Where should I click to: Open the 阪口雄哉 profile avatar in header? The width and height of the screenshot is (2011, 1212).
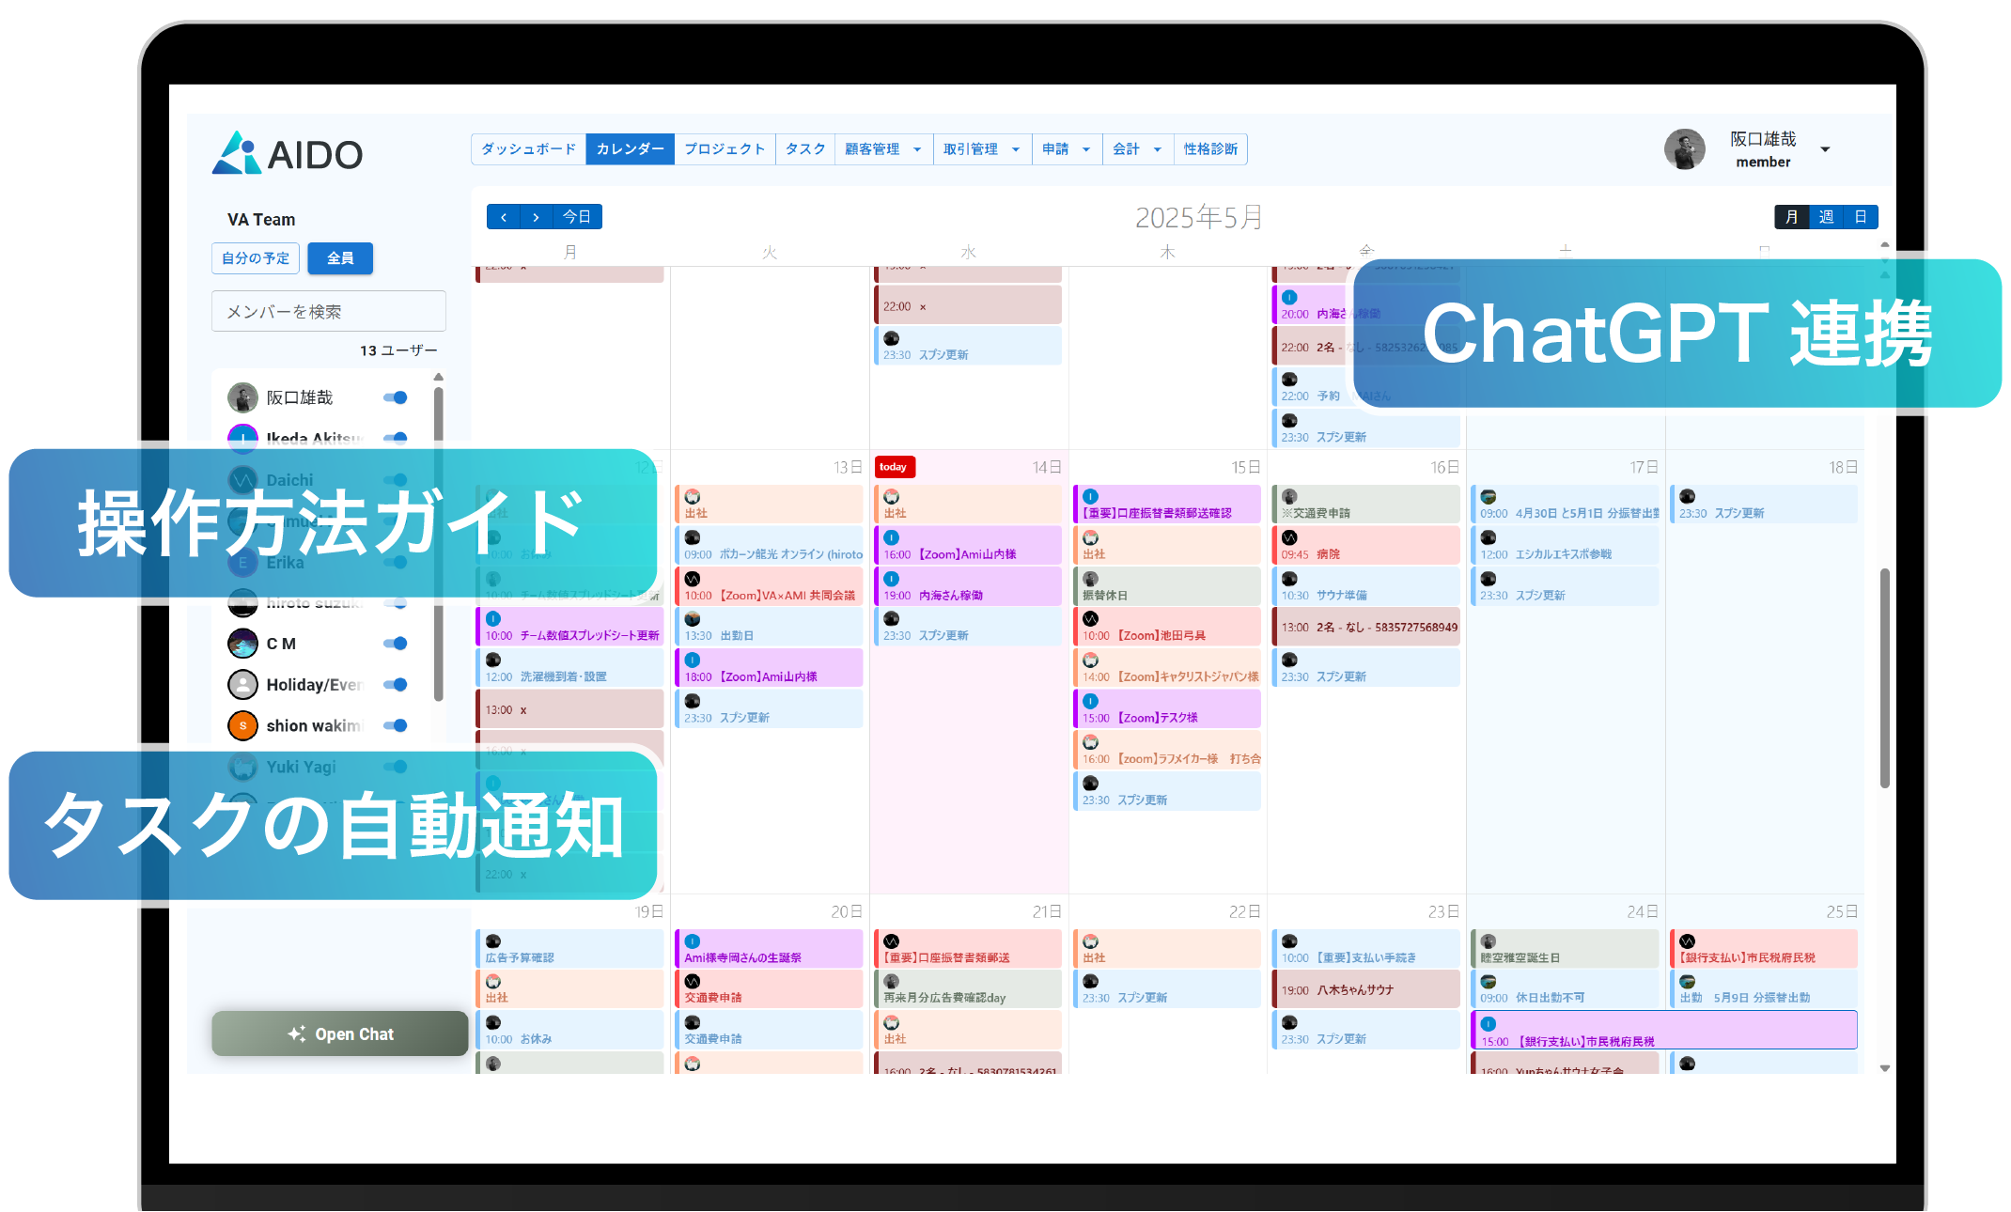click(x=1684, y=149)
